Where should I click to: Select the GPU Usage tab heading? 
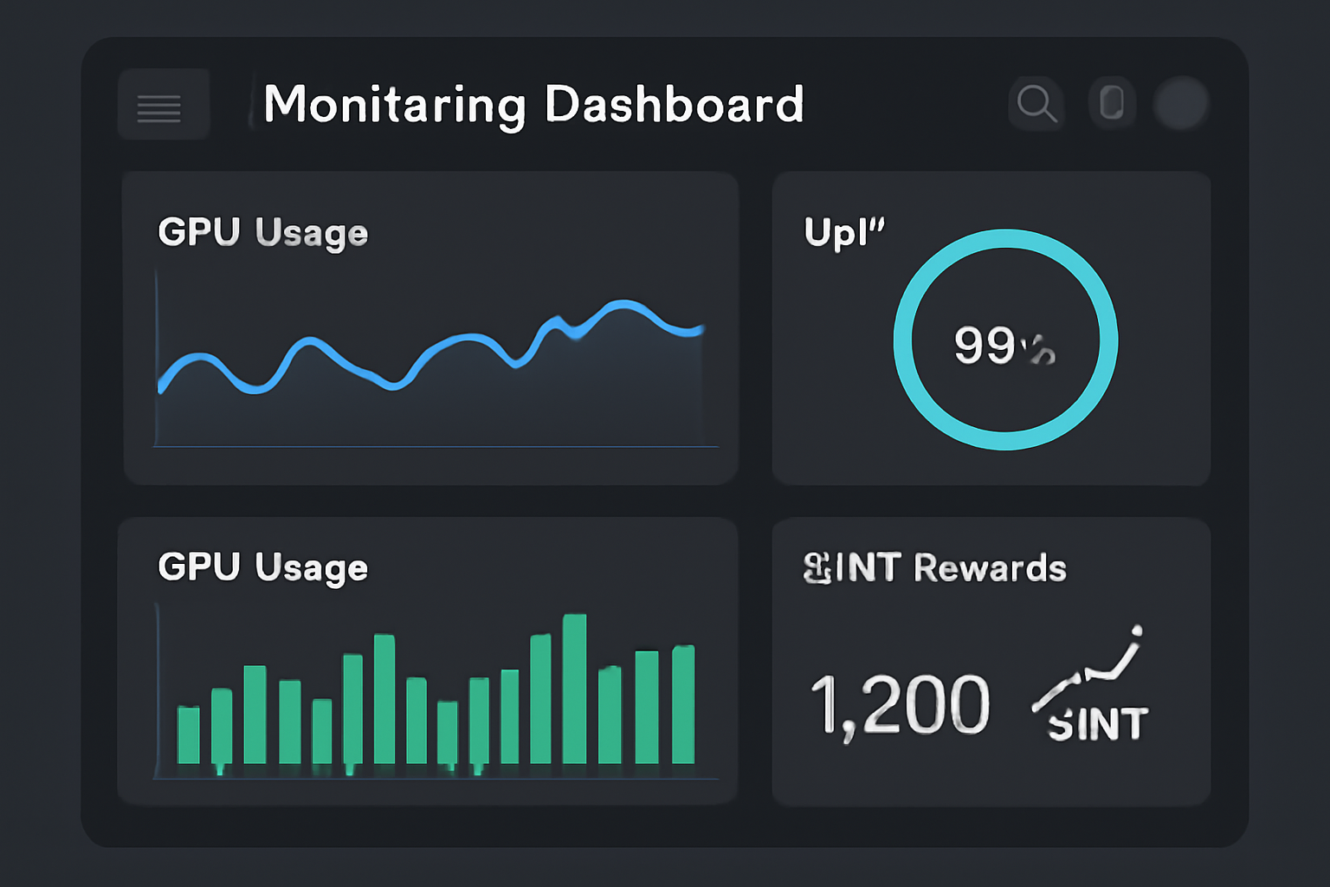pyautogui.click(x=262, y=231)
